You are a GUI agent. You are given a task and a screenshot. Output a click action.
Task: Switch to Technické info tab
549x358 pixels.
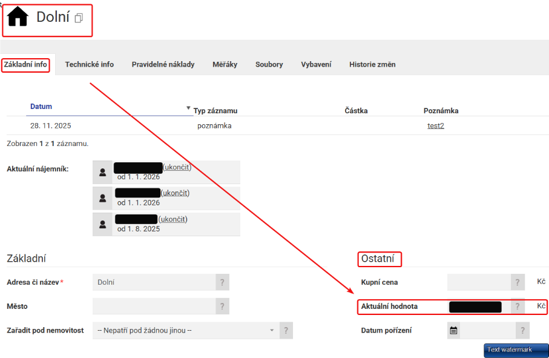(89, 64)
